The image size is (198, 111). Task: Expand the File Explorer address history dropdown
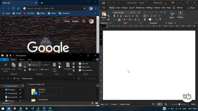(x=74, y=79)
